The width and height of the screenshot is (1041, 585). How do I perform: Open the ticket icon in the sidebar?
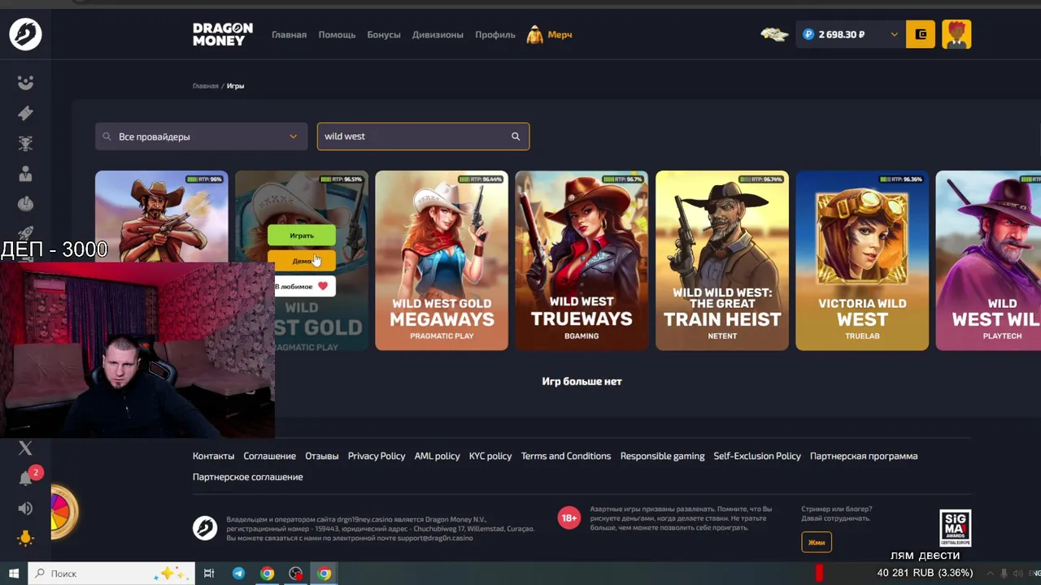pyautogui.click(x=25, y=113)
